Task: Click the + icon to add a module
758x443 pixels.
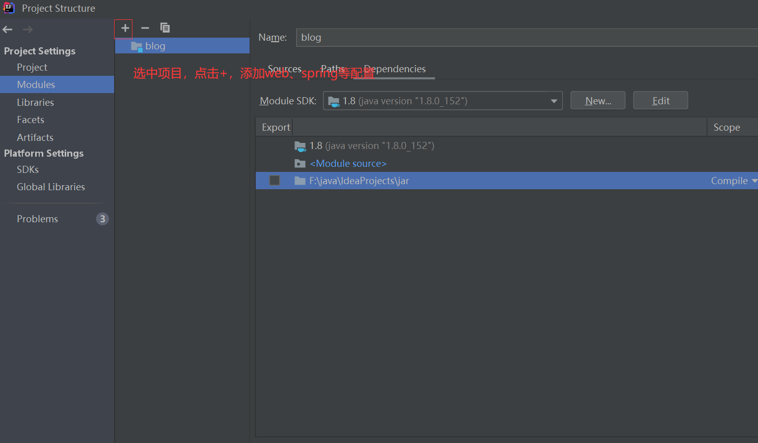Action: pyautogui.click(x=123, y=28)
